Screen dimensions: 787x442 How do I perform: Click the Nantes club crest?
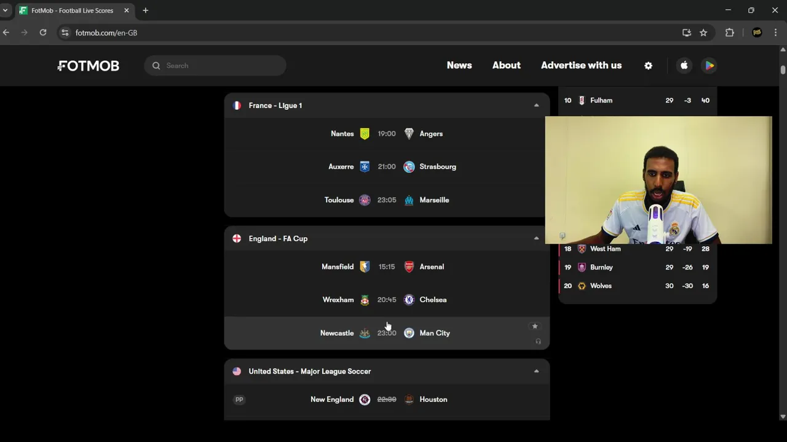365,134
